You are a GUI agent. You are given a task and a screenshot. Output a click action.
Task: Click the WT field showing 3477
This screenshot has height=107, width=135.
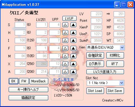[x=119, y=41]
